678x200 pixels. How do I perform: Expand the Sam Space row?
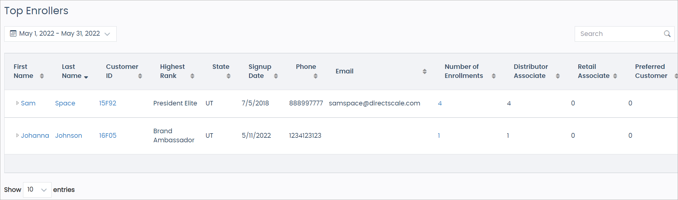tap(17, 103)
